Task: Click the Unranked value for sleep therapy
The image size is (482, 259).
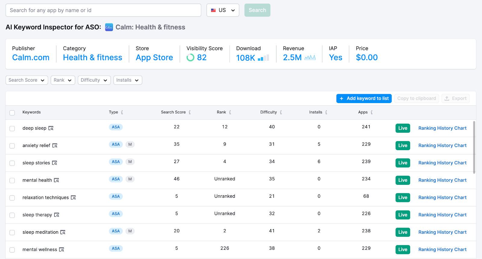Action: [225, 214]
